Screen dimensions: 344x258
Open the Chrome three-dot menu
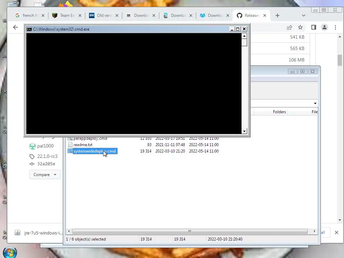click(336, 27)
